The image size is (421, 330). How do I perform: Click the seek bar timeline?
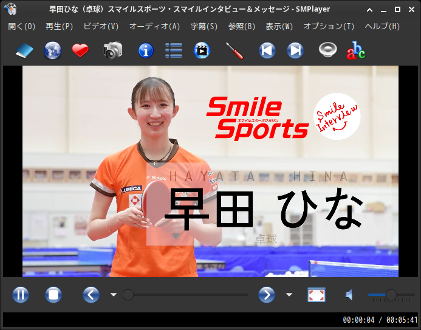coord(185,295)
